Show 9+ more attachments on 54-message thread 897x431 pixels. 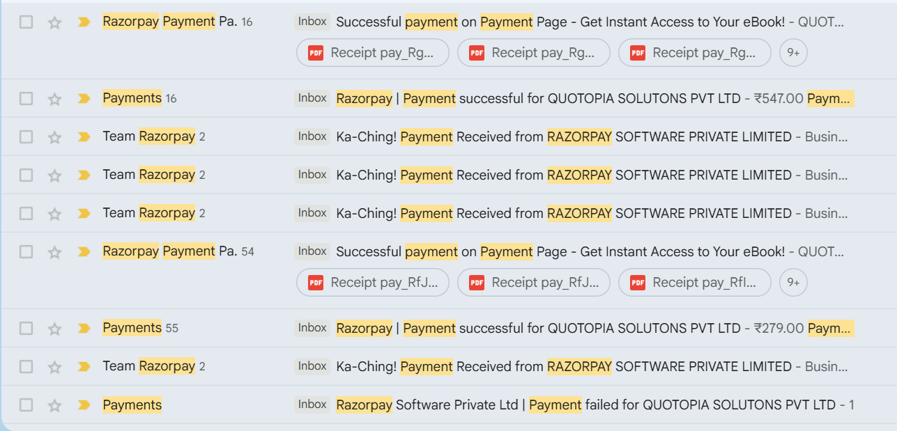[x=792, y=283]
